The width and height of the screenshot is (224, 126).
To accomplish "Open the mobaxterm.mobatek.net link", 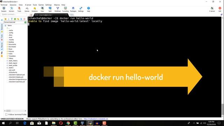I will click(x=96, y=119).
